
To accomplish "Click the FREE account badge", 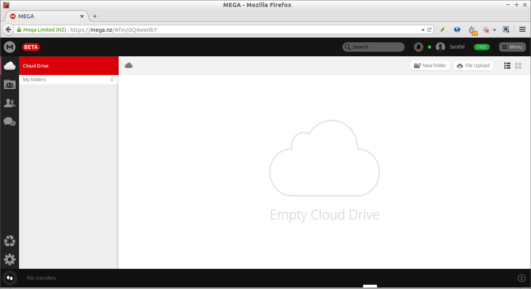I will [x=482, y=47].
